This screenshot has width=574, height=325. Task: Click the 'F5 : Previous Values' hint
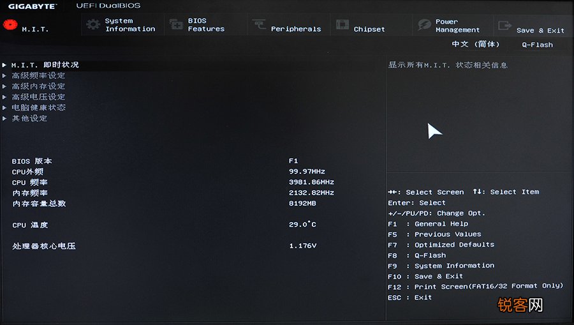[x=434, y=234]
